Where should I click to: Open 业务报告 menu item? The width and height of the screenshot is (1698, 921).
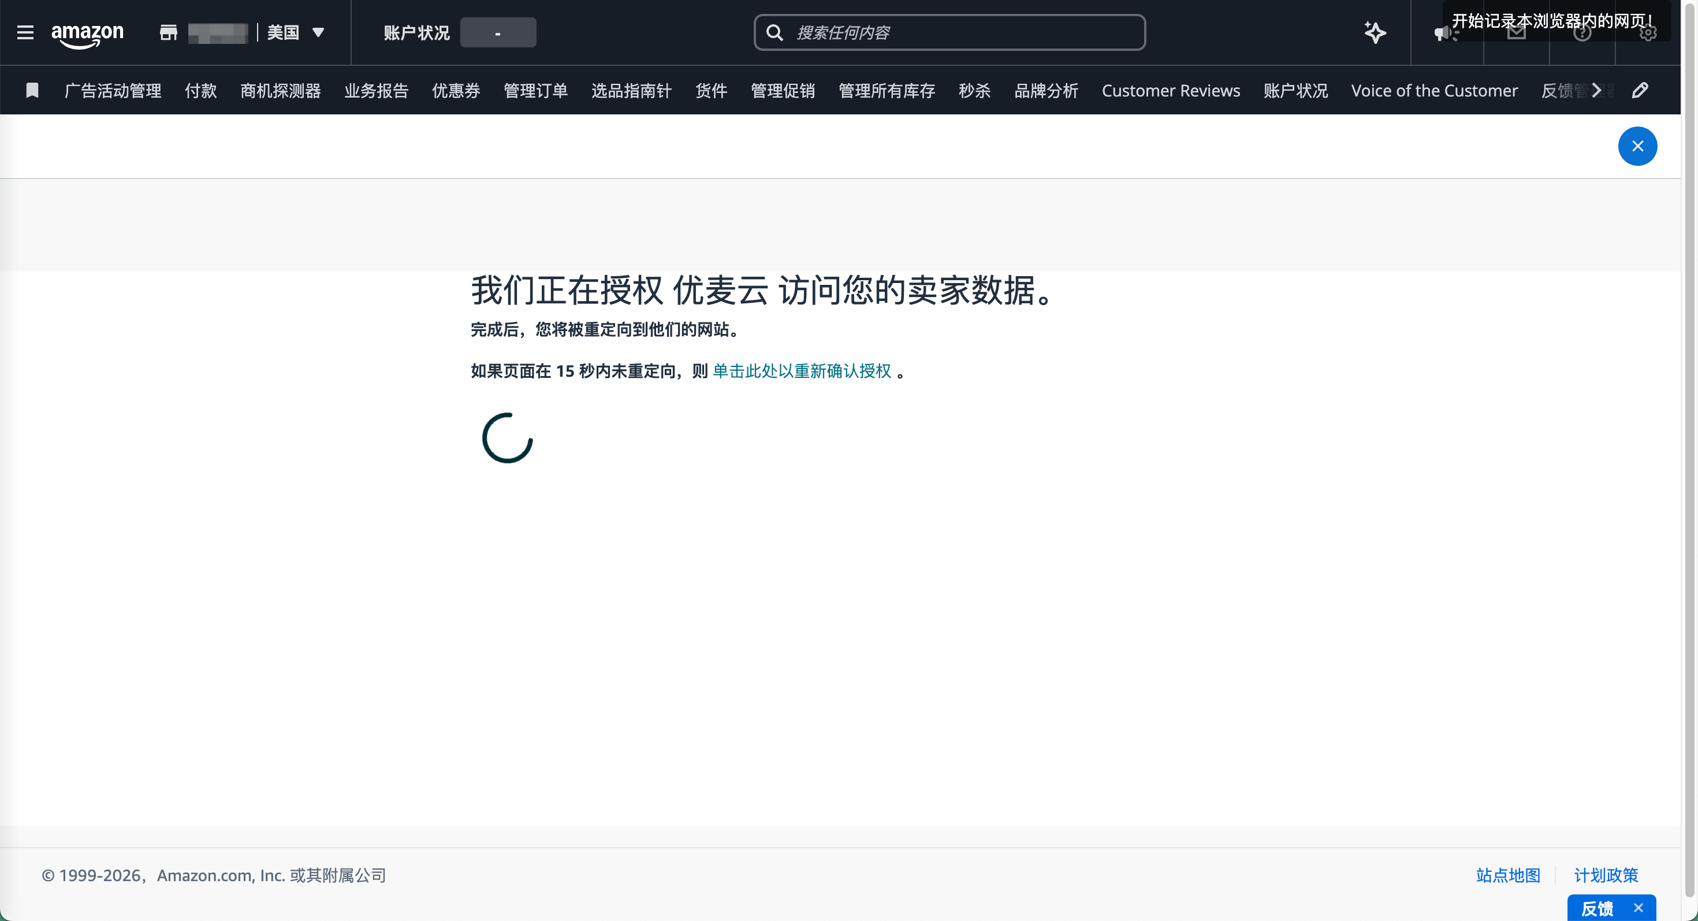pos(377,90)
